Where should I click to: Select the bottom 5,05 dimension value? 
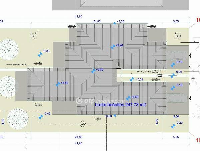[176, 137]
